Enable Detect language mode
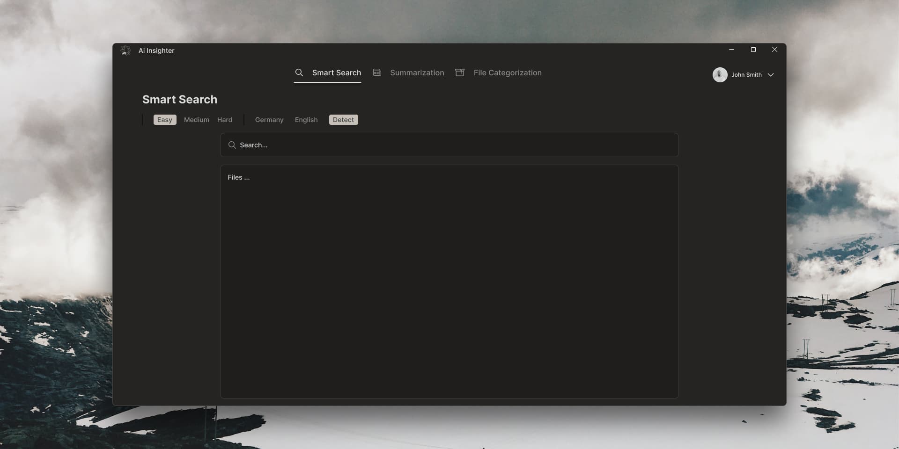 [x=343, y=120]
